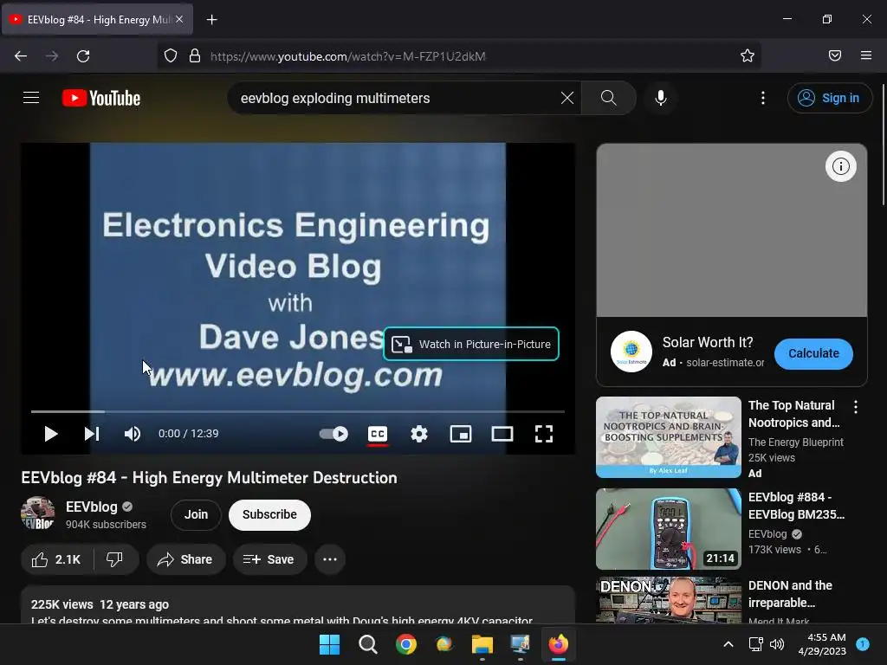Subscribe to EEVblog
Image resolution: width=887 pixels, height=665 pixels.
click(270, 514)
